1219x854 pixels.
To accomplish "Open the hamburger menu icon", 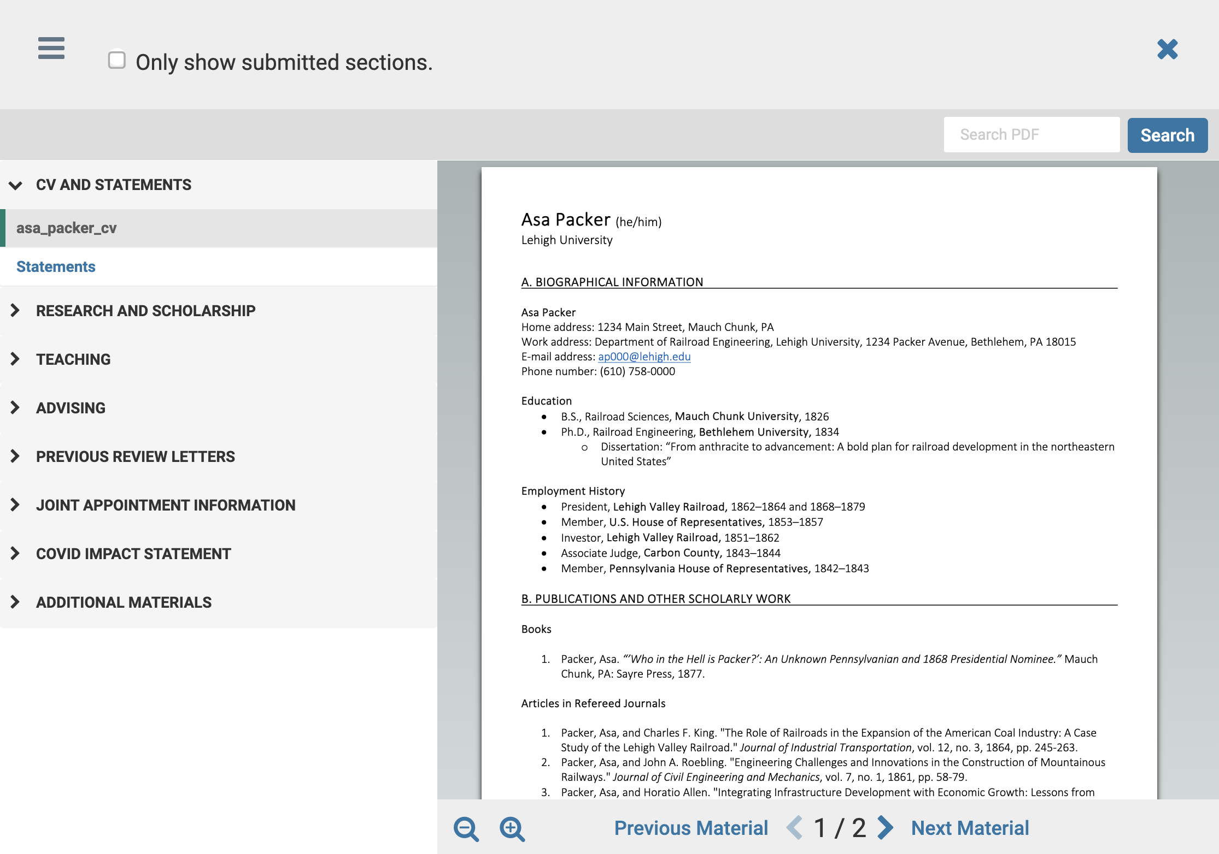I will 51,48.
